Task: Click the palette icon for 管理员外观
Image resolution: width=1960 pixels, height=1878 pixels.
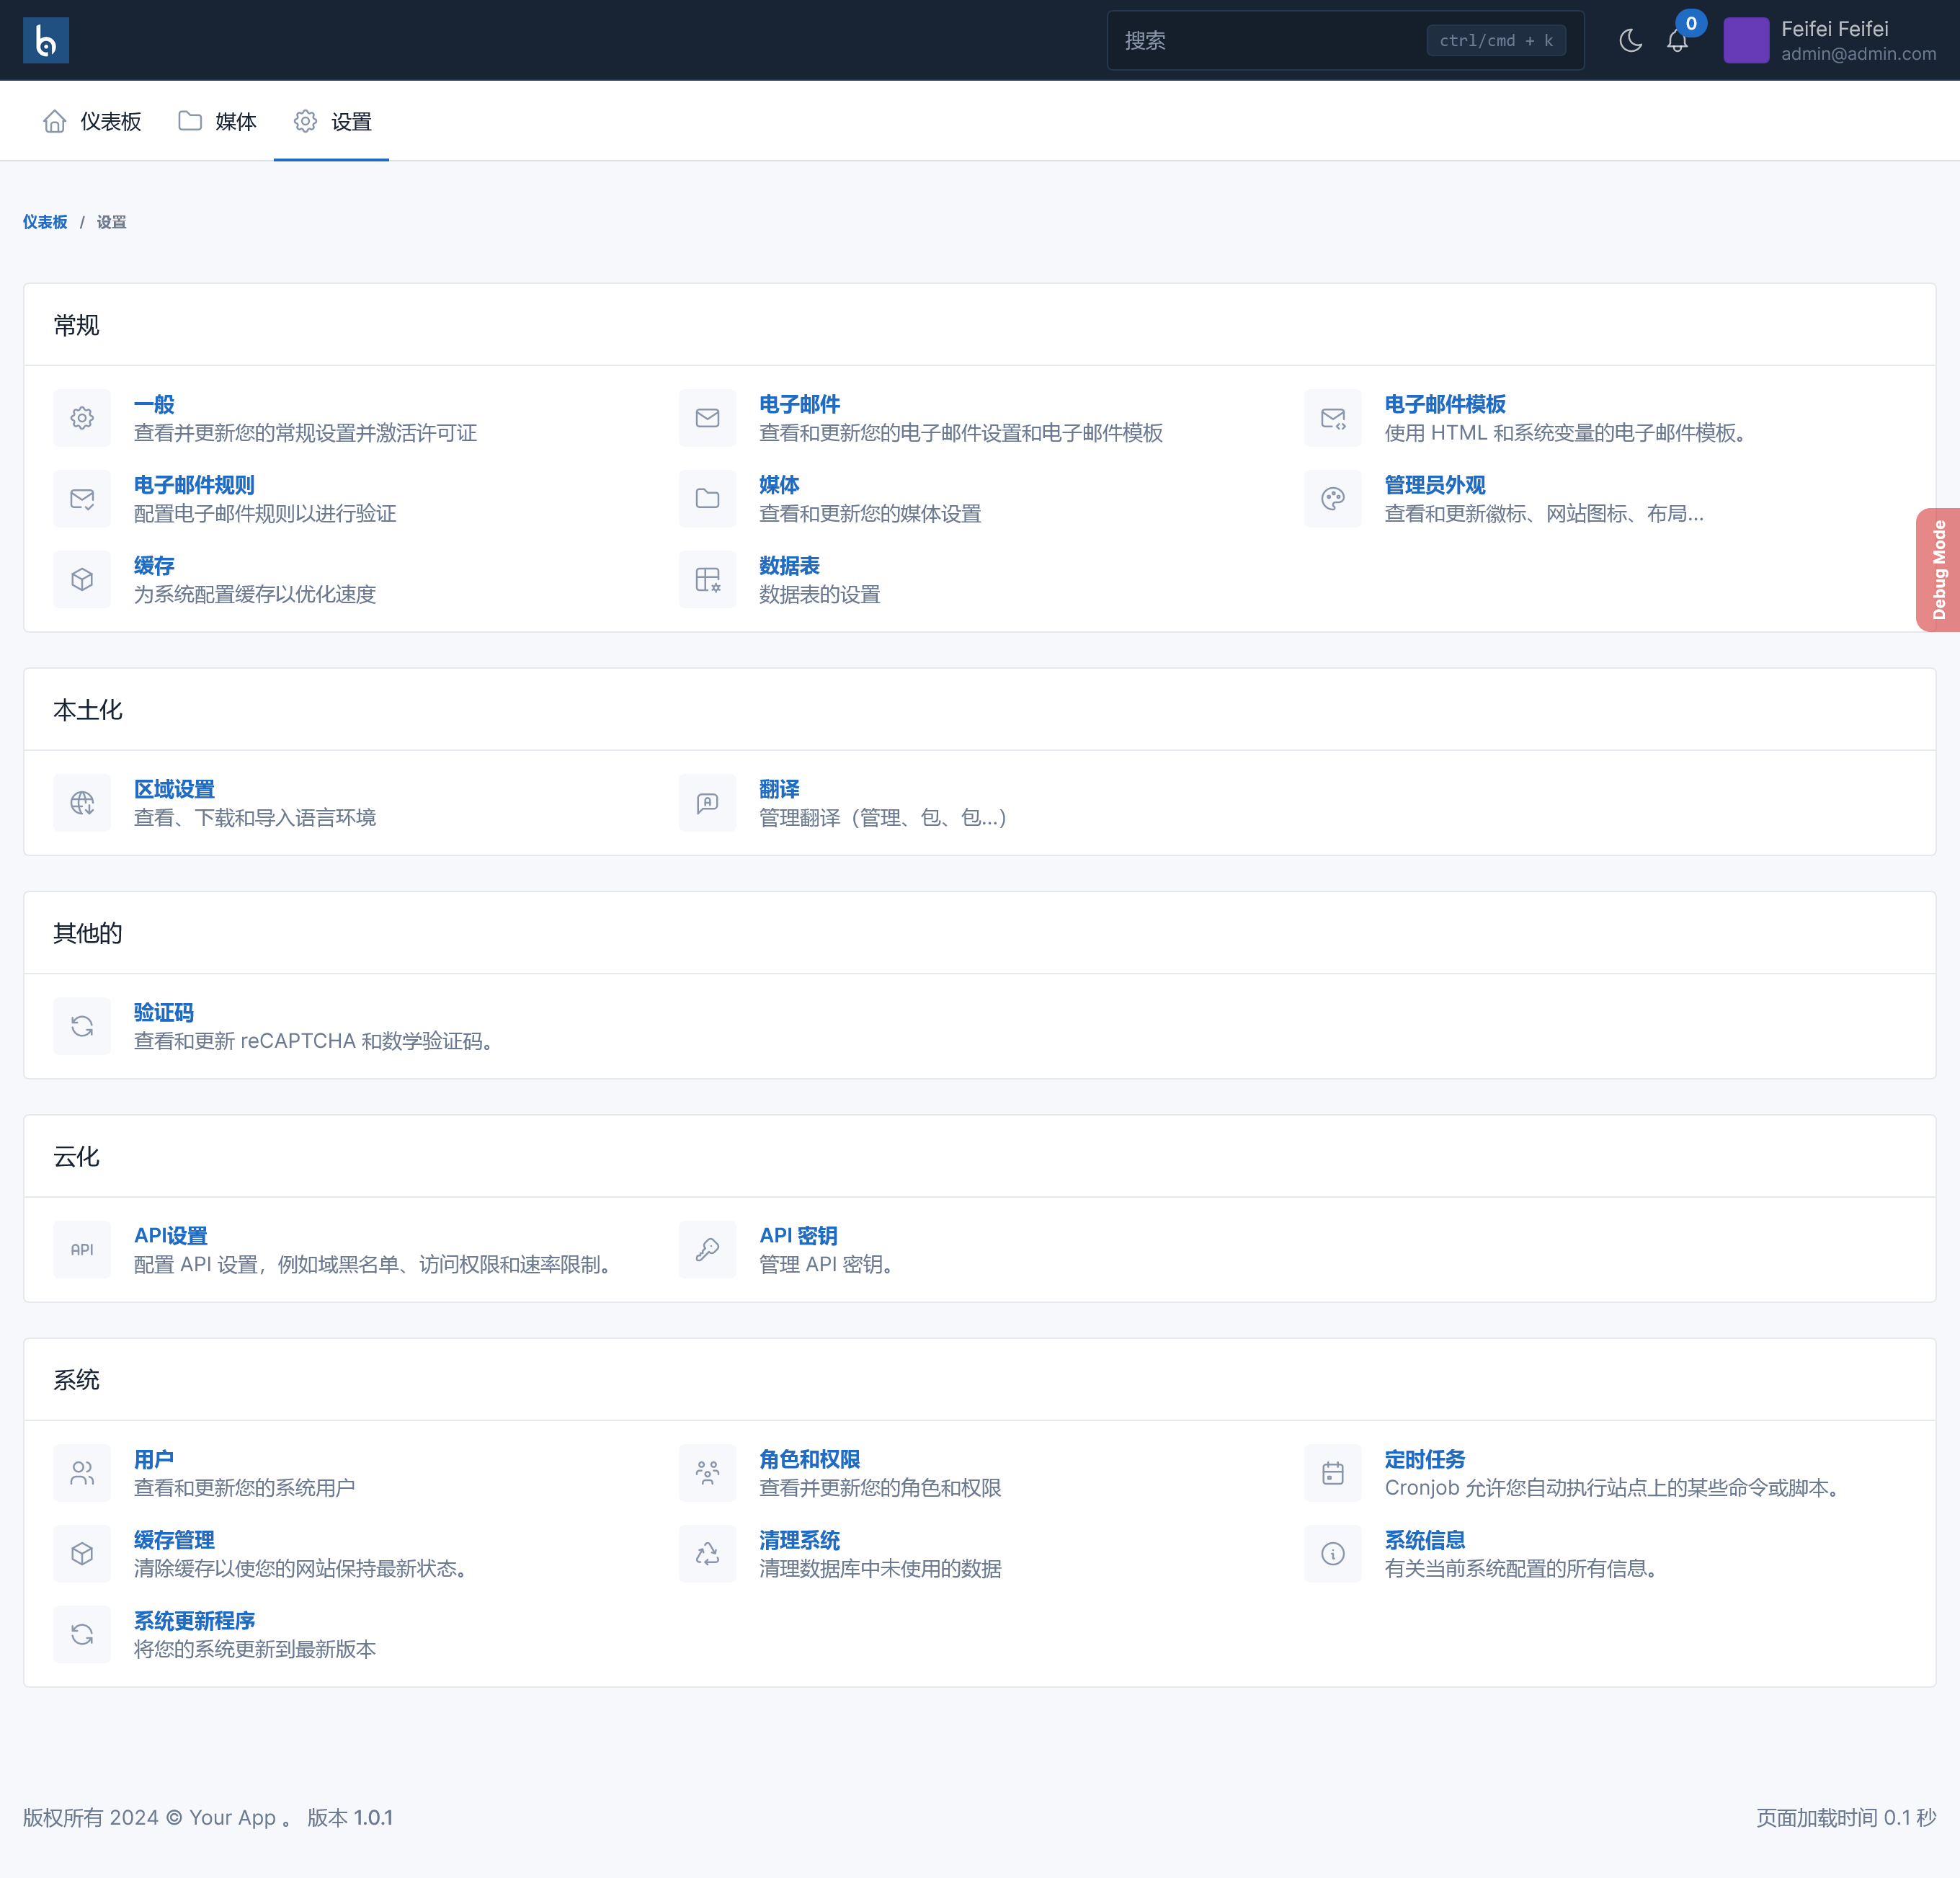Action: (x=1333, y=498)
